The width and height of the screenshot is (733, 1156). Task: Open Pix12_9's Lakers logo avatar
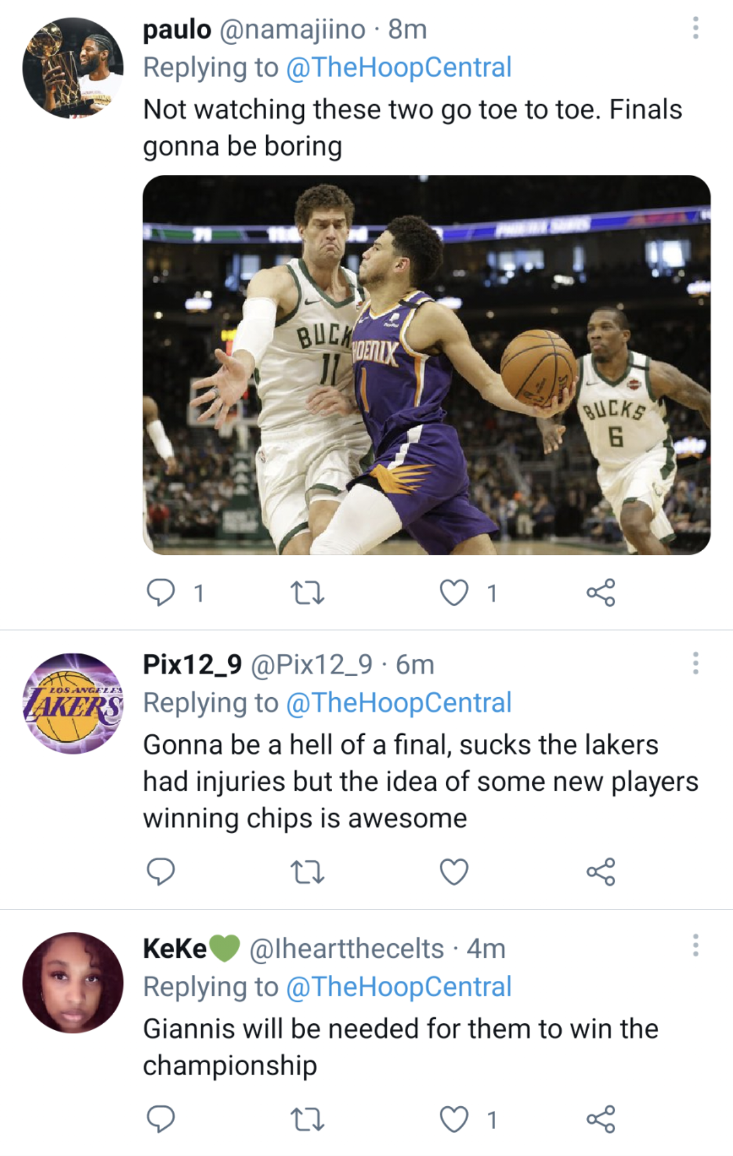point(73,703)
